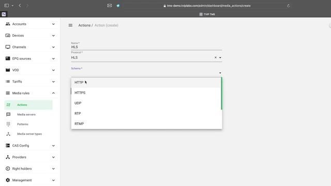Screen dimensions: 331x186
Task: Open the sidebar toggle dropdown arrow in browser
Action: (12, 6)
